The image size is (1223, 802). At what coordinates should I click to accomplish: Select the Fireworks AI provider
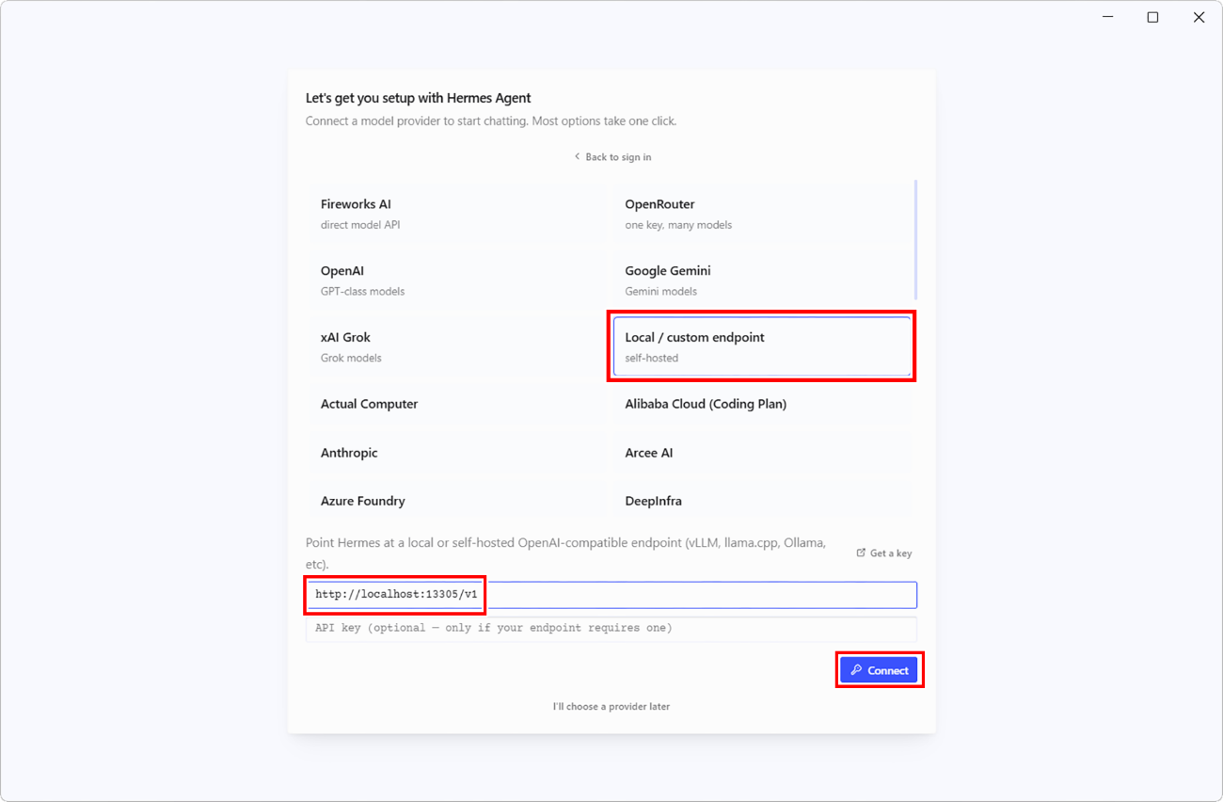457,214
